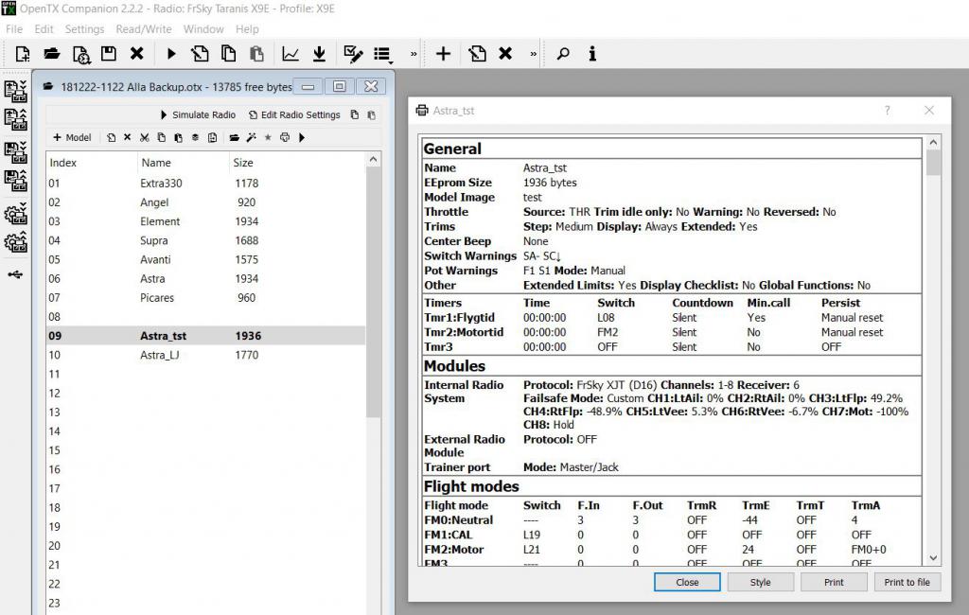The height and width of the screenshot is (615, 969).
Task: Click the Save floppy disk icon
Action: tap(108, 54)
